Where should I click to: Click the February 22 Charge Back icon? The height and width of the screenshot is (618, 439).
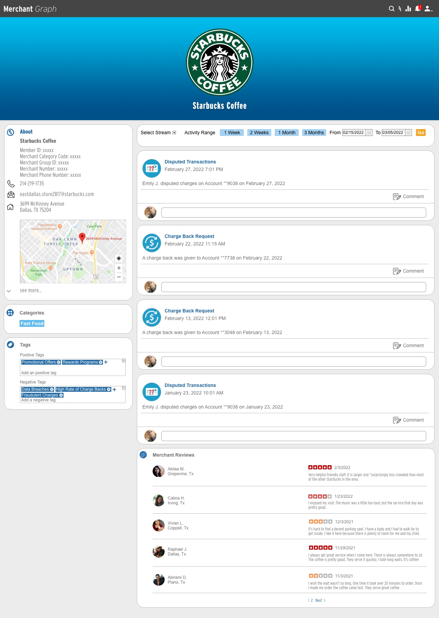click(152, 243)
